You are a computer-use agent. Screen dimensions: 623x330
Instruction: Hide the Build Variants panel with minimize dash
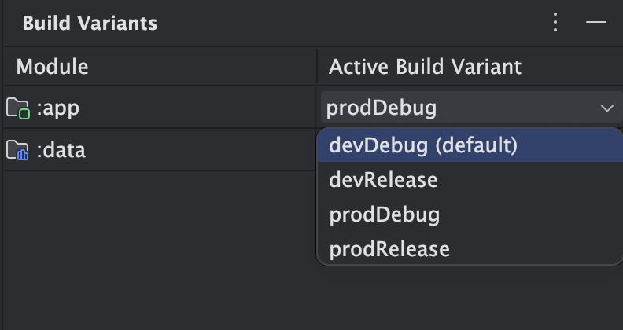coord(596,22)
